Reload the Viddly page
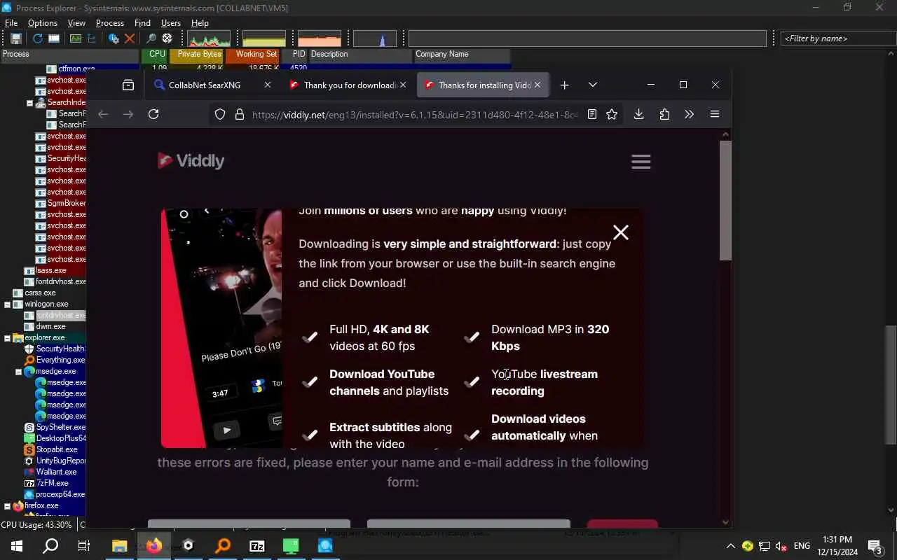This screenshot has width=897, height=560. (x=153, y=114)
